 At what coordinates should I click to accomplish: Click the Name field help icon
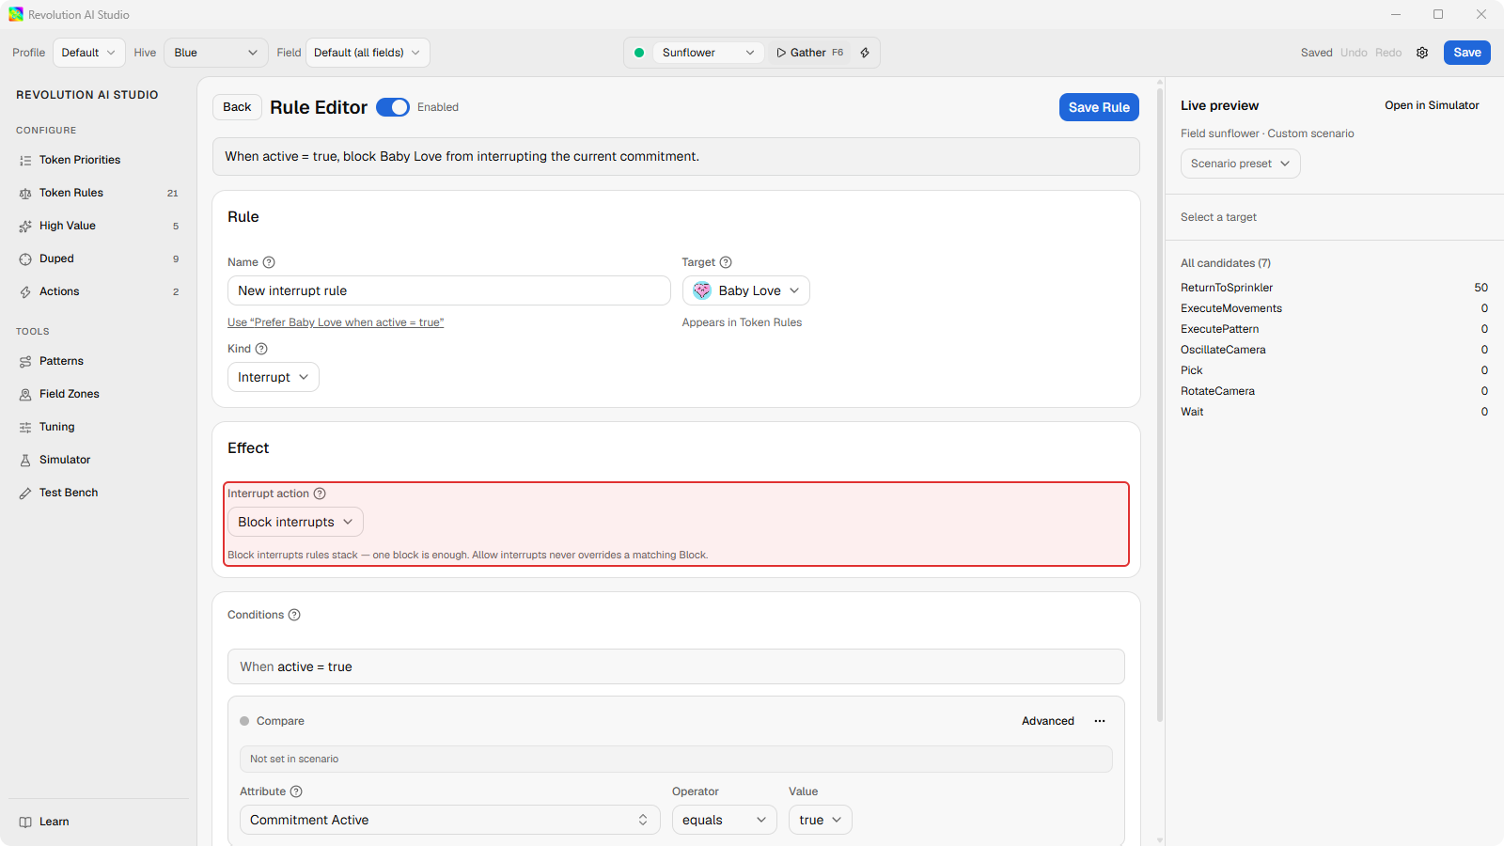coord(269,262)
